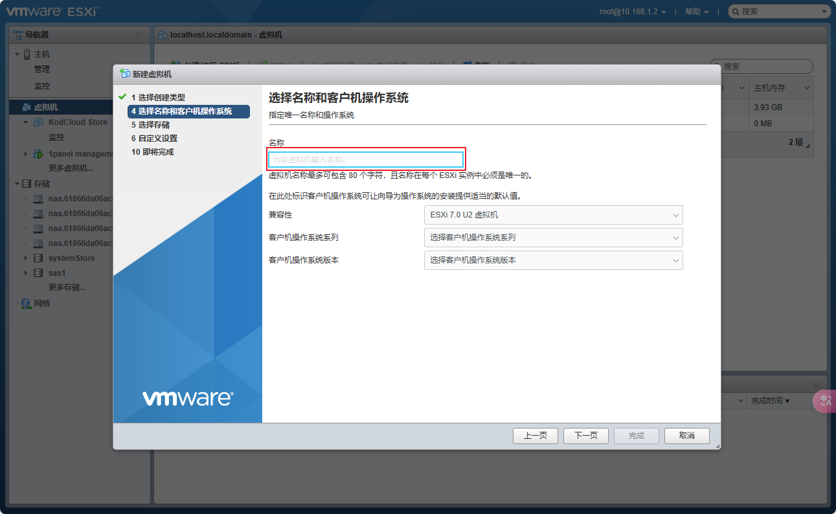Open the 兼容性 compatibility dropdown
This screenshot has height=514, width=836.
553,215
